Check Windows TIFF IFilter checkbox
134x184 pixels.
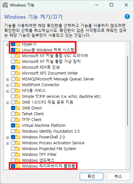tap(13, 155)
